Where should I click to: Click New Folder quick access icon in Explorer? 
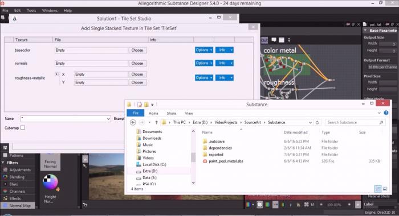(x=146, y=105)
